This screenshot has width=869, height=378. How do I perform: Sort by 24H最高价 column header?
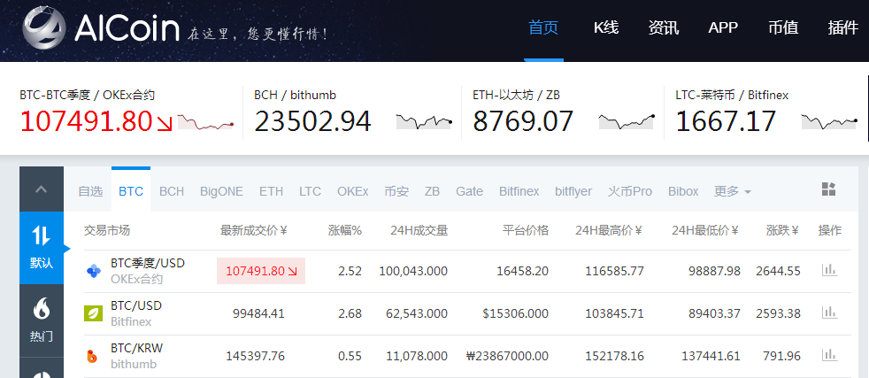(x=609, y=230)
